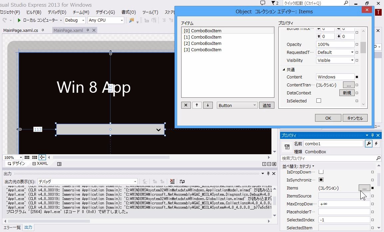
Task: Click OK in the collection editor
Action: click(x=328, y=118)
